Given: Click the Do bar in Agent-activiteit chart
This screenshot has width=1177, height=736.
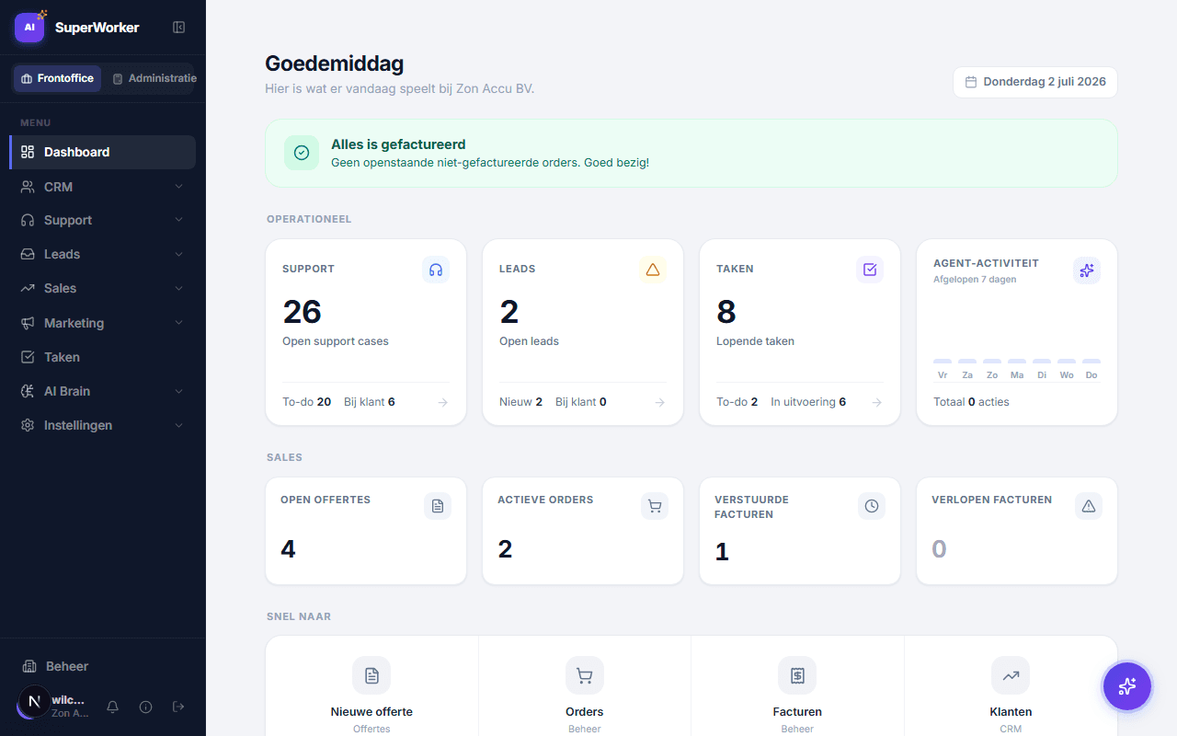Looking at the screenshot, I should click(x=1091, y=362).
